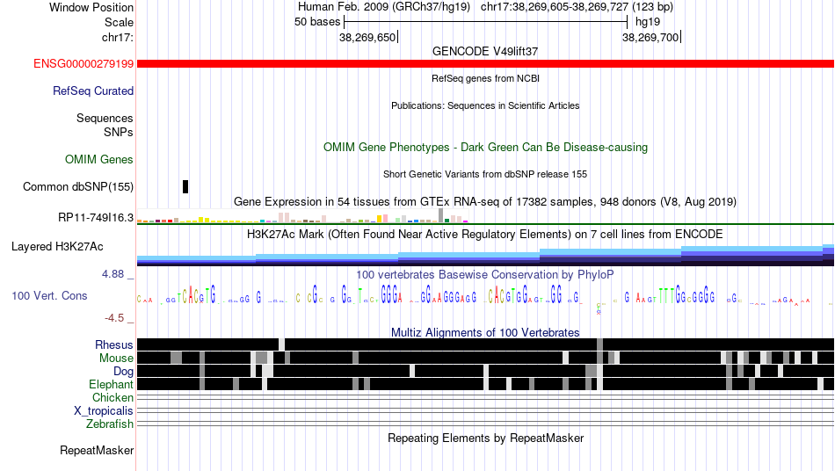Click Short Genetic Variants from dbSNP title

[485, 175]
